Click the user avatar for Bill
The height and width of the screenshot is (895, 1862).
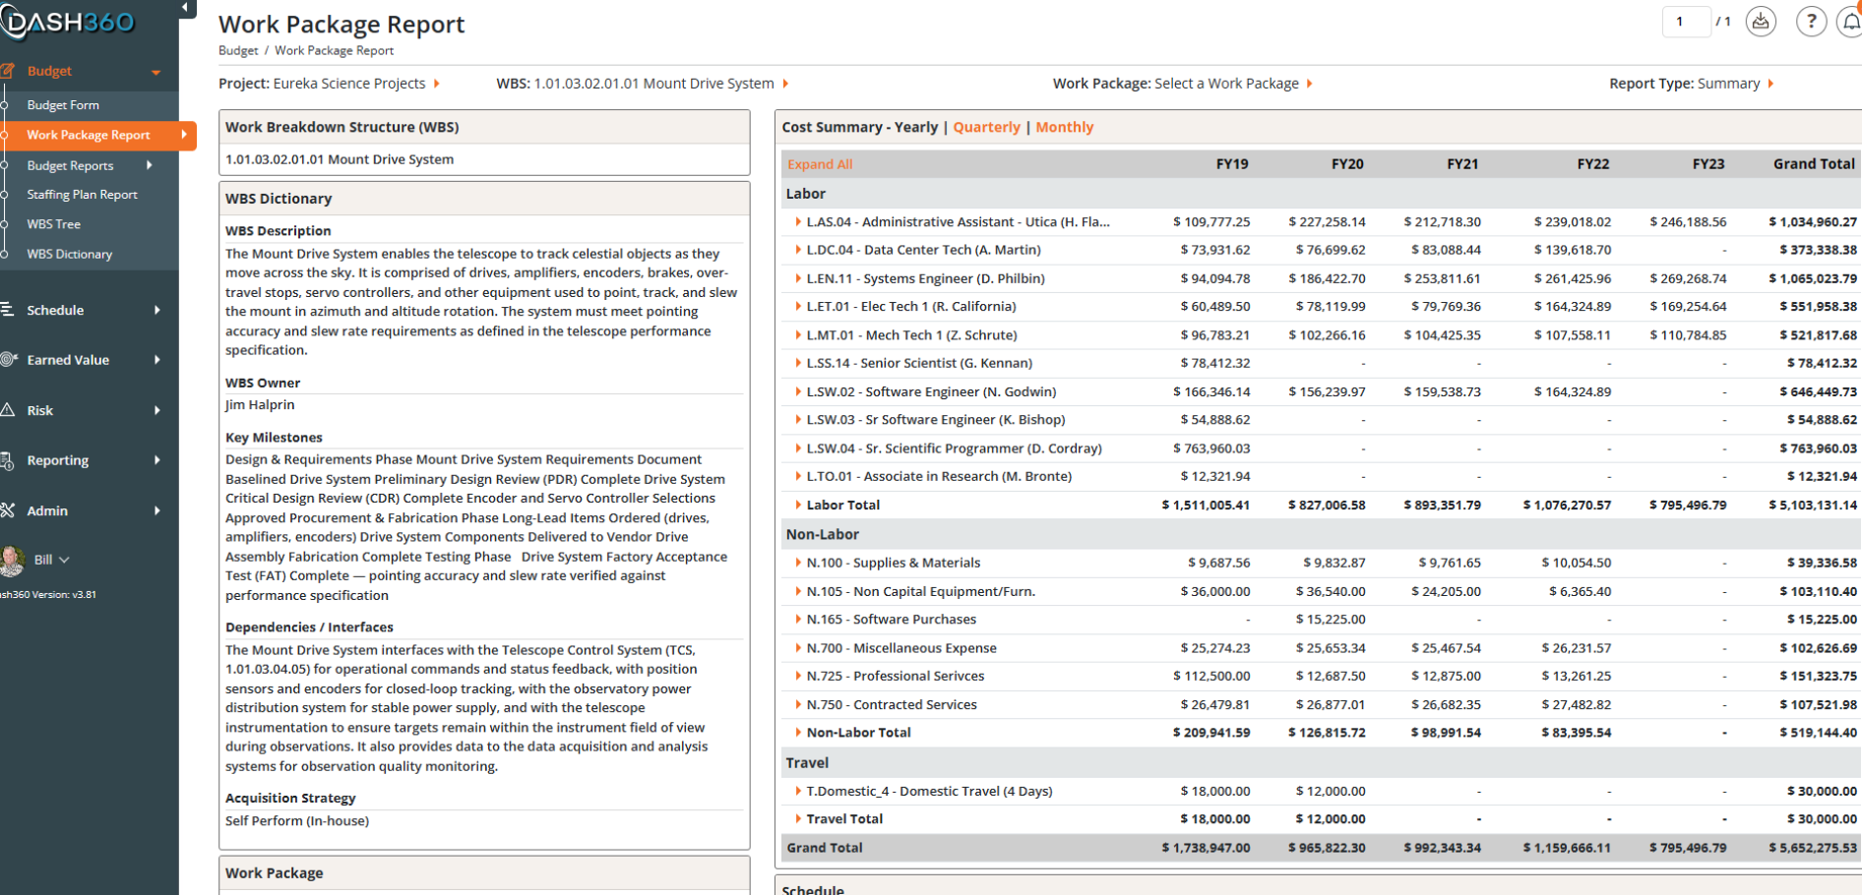12,560
